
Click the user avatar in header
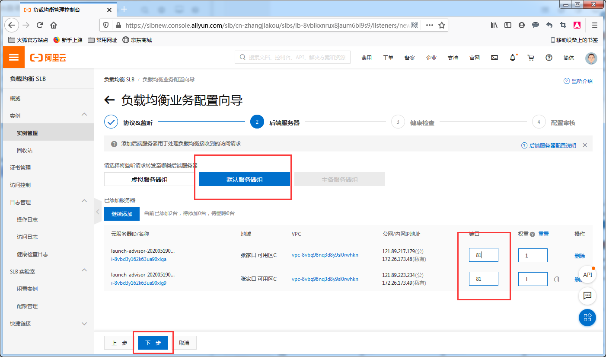591,58
